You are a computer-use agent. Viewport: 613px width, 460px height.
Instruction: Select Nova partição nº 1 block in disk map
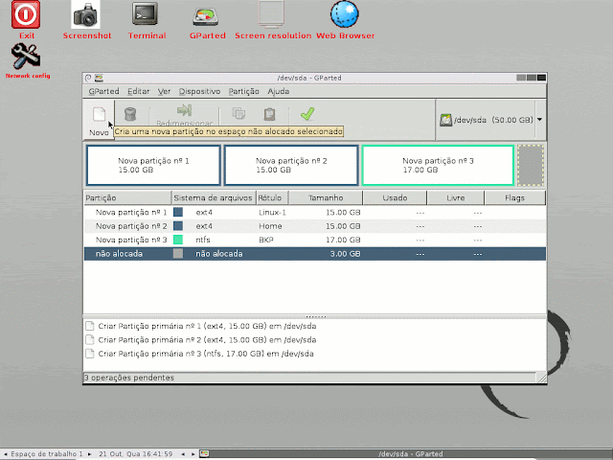(153, 165)
